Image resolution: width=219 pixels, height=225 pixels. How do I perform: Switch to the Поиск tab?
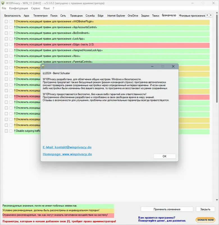click(x=54, y=16)
